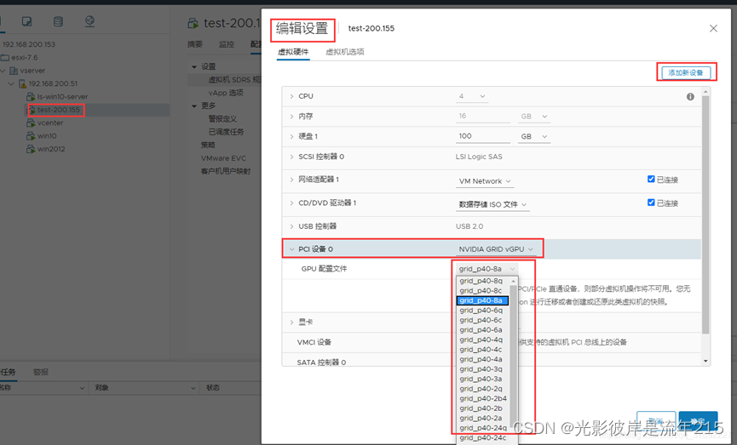Viewport: 737px width, 445px height.
Task: Collapse the vserver tree node
Action: tap(3, 71)
